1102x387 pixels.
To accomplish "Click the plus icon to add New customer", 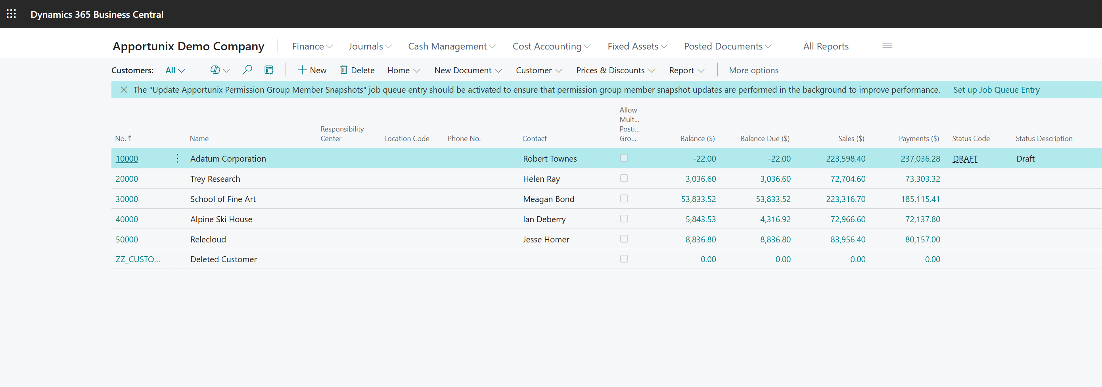I will [x=302, y=70].
